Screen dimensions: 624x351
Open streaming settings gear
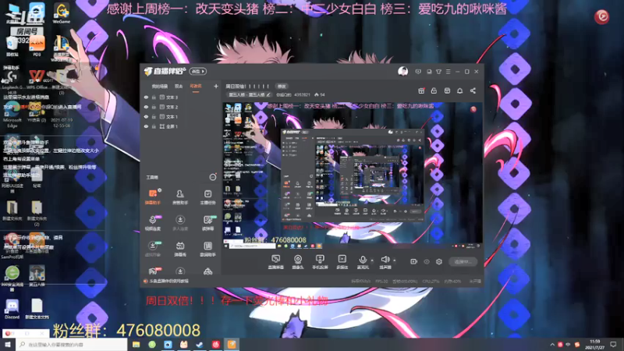pos(439,262)
